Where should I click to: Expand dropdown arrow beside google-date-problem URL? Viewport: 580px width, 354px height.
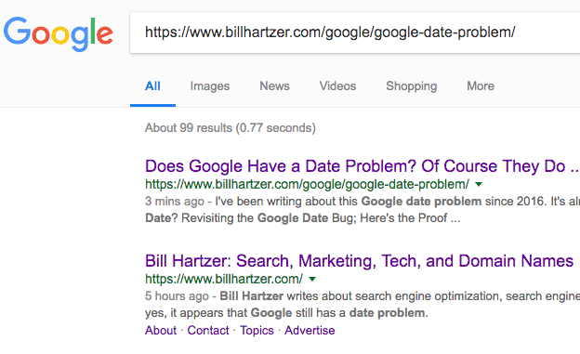(479, 184)
